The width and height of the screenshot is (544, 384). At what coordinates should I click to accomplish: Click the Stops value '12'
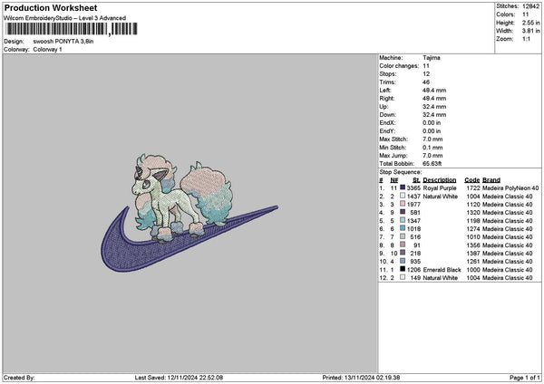426,74
